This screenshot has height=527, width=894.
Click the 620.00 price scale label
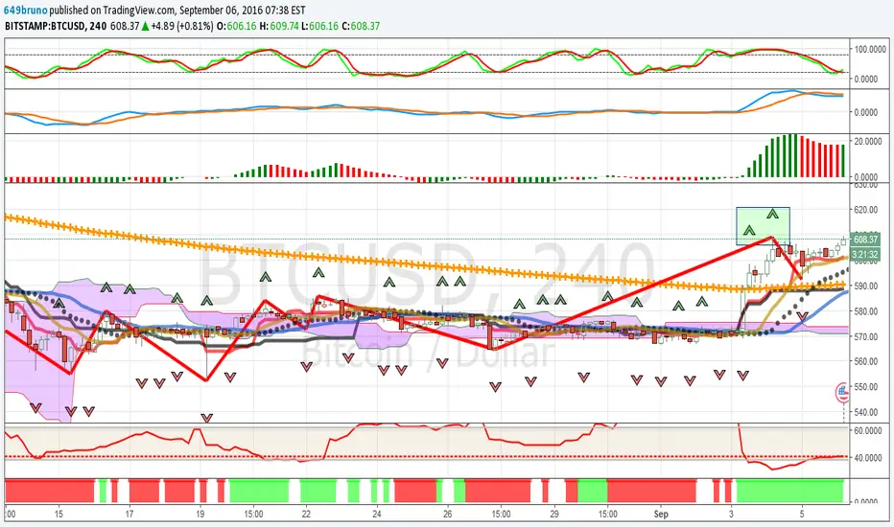tap(865, 210)
